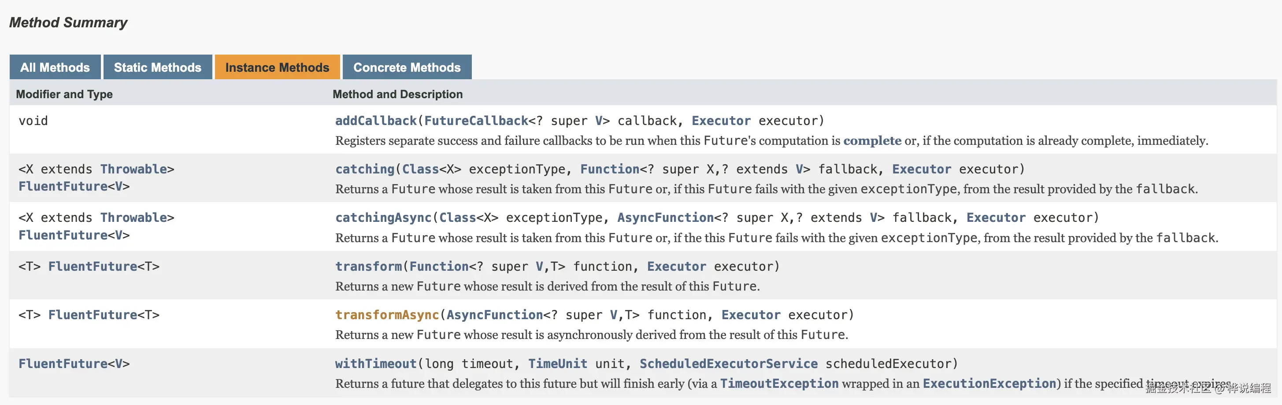
Task: Open the catching method link
Action: 364,169
